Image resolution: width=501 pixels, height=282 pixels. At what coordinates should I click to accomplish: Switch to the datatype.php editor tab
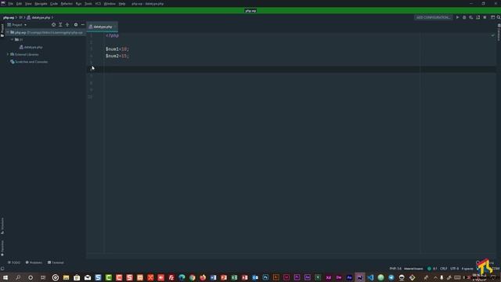pyautogui.click(x=103, y=27)
